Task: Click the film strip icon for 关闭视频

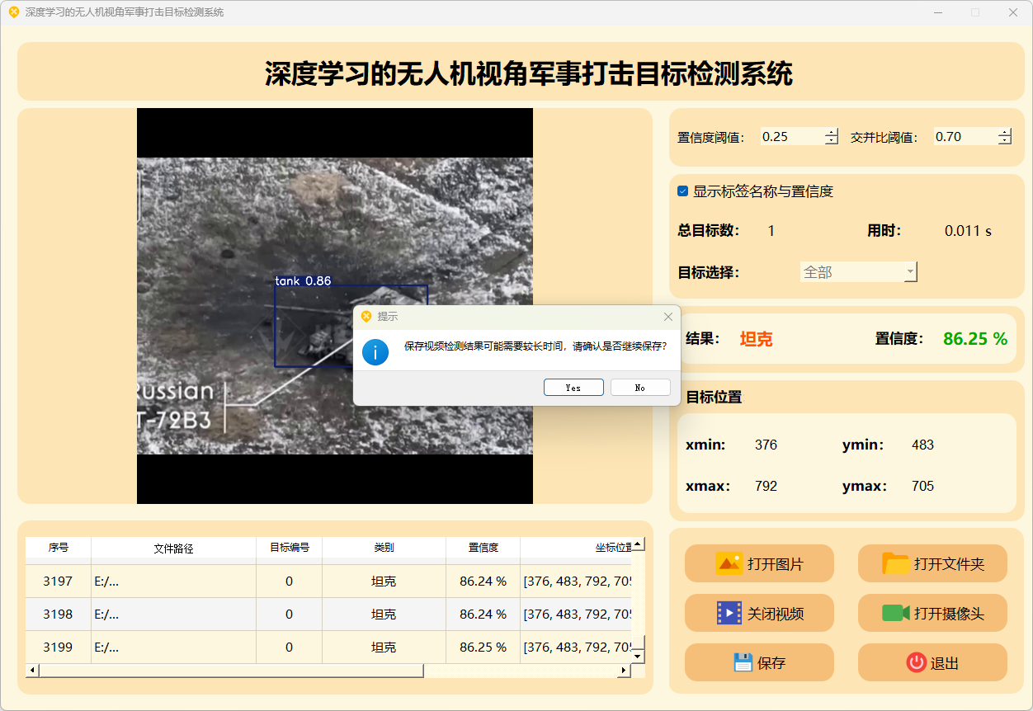Action: 729,614
